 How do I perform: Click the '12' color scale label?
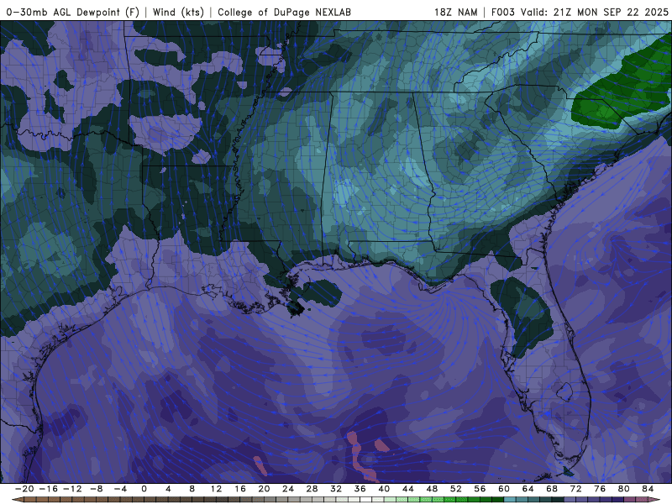[216, 489]
